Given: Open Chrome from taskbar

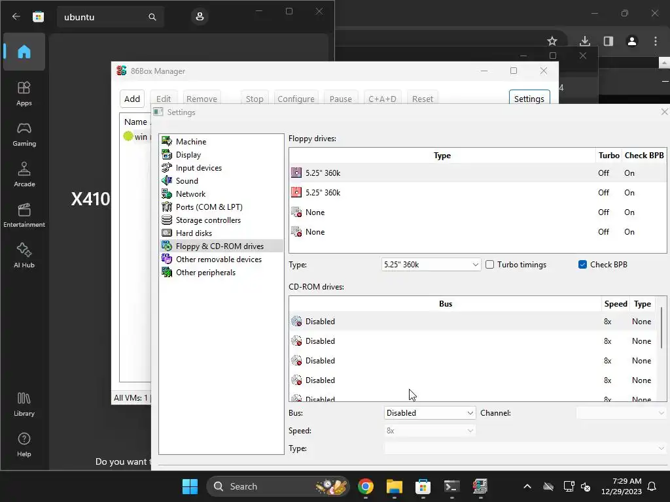Looking at the screenshot, I should (366, 486).
